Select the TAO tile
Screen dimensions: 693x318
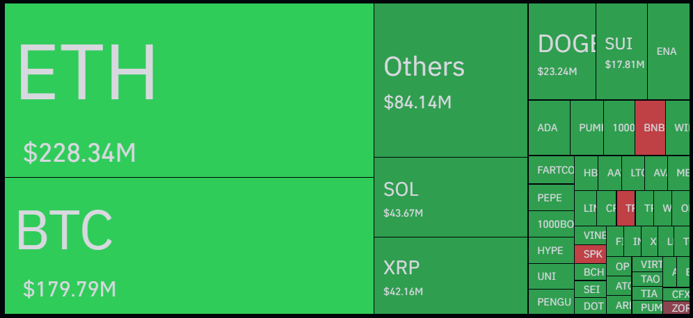point(647,279)
